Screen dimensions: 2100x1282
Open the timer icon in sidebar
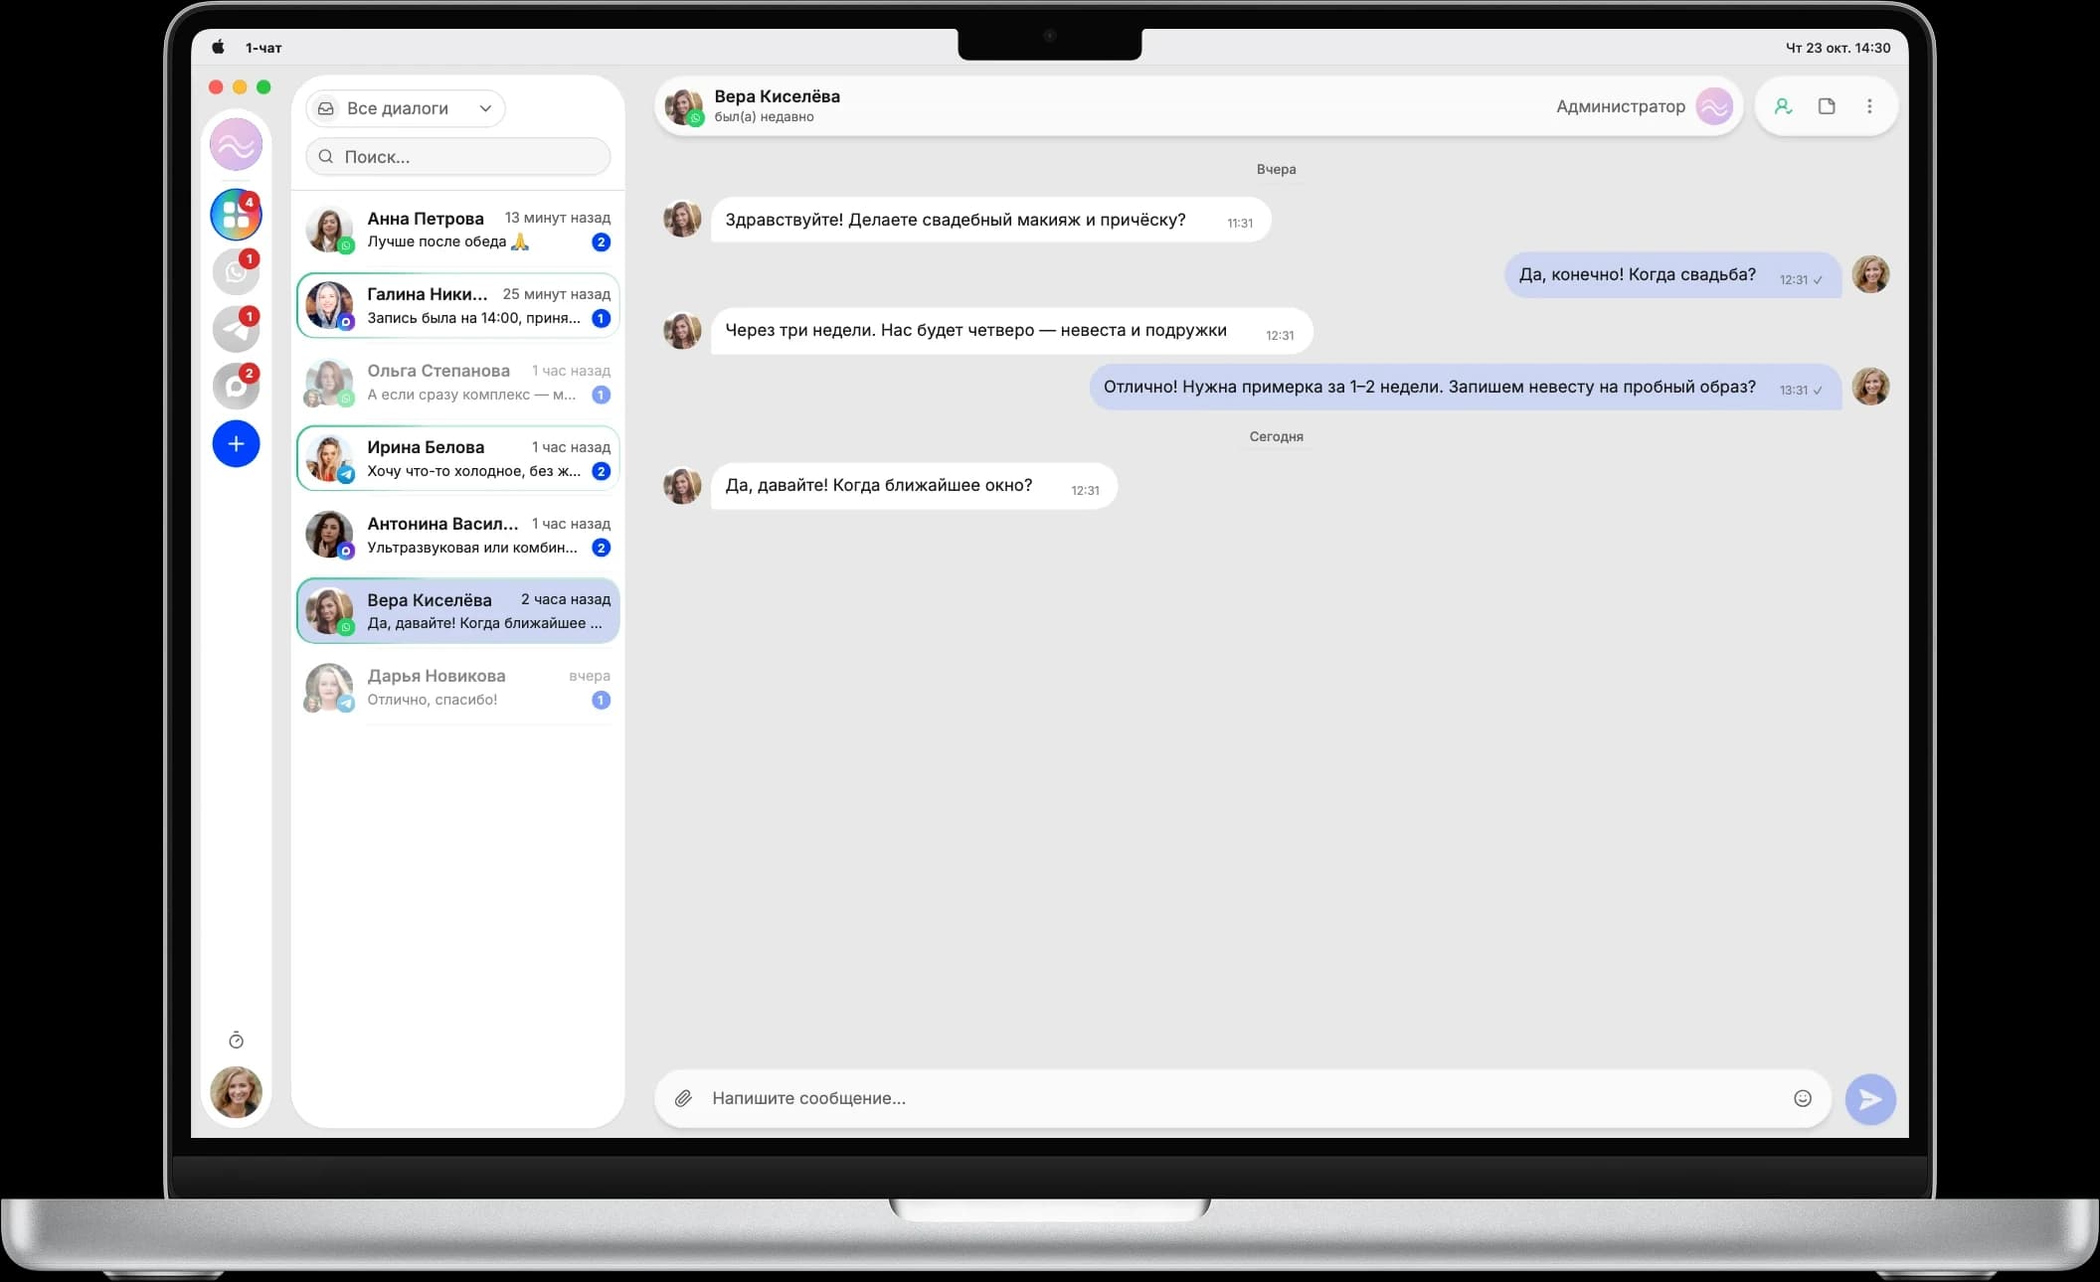tap(236, 1041)
